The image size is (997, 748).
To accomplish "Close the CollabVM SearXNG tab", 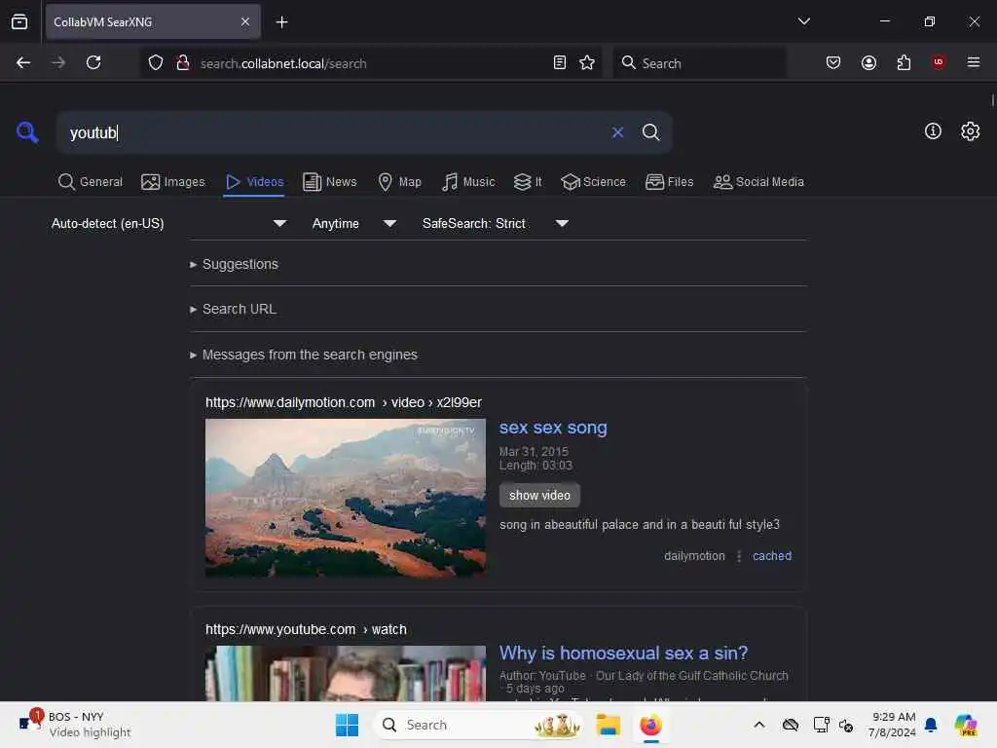I will (x=245, y=22).
